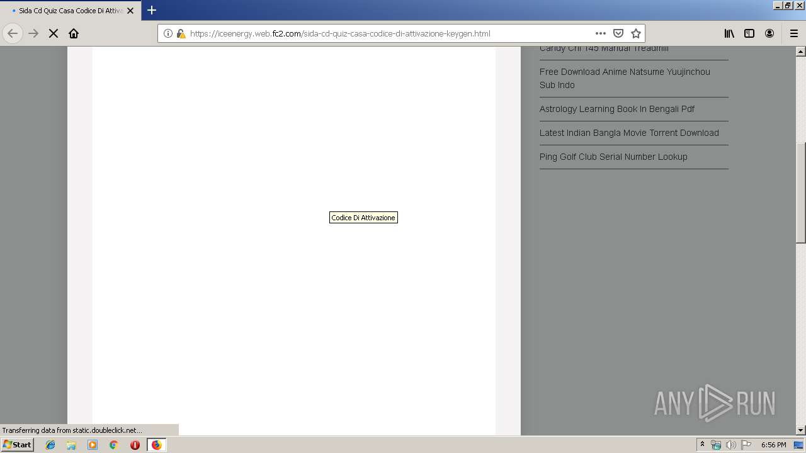The image size is (806, 453).
Task: Click the 6:56 PM clock
Action: [773, 445]
